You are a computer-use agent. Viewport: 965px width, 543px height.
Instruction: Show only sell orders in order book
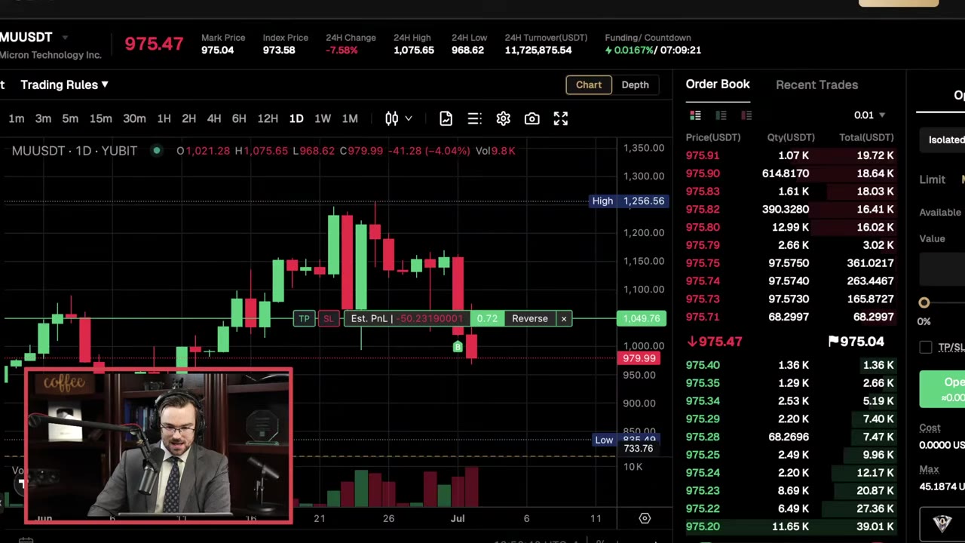click(x=746, y=115)
